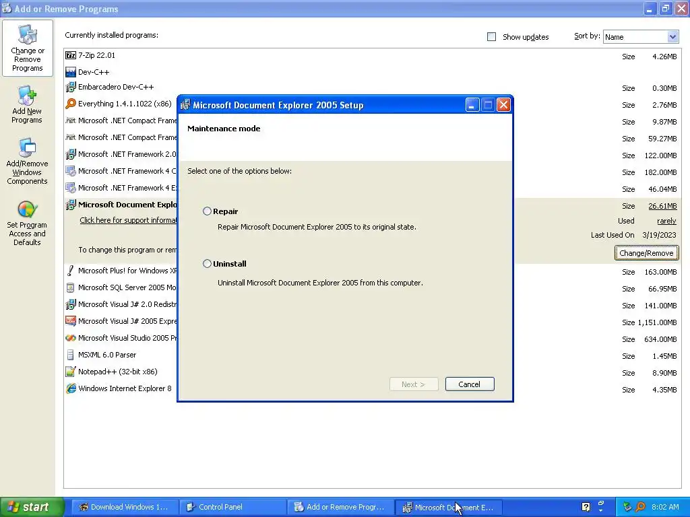The height and width of the screenshot is (517, 690).
Task: Enable the Show updates checkbox
Action: point(491,37)
